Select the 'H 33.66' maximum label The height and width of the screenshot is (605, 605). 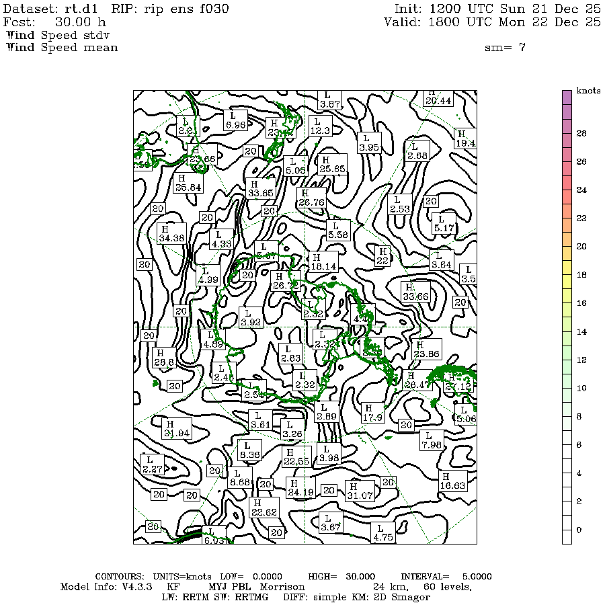tap(415, 292)
